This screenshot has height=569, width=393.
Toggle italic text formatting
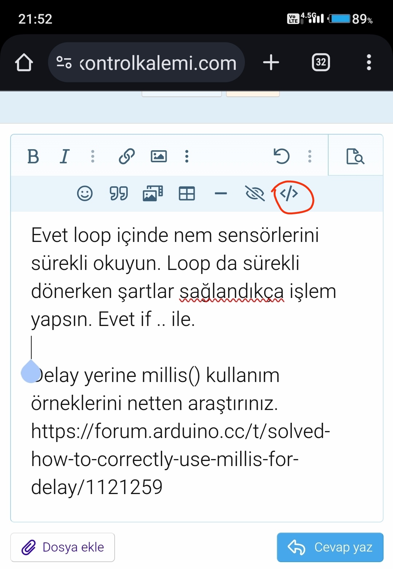click(x=64, y=156)
